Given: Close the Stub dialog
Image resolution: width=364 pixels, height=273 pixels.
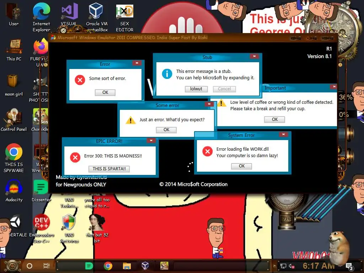Looking at the screenshot, I should pyautogui.click(x=255, y=56).
